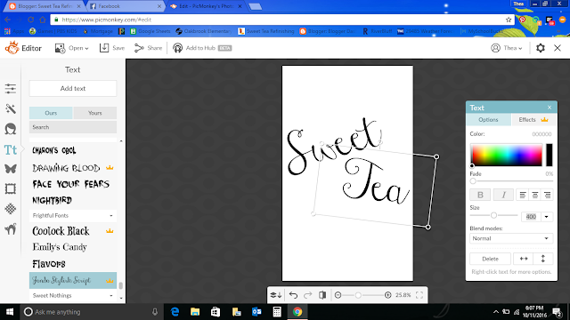The image size is (570, 320).
Task: Open the Thea account dropdown
Action: (507, 48)
